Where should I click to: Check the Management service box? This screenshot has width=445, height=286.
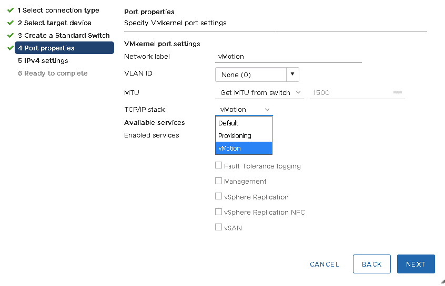[218, 181]
